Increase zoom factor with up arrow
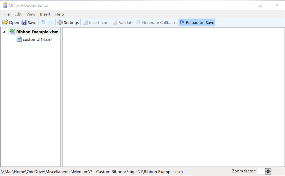 pyautogui.click(x=268, y=170)
